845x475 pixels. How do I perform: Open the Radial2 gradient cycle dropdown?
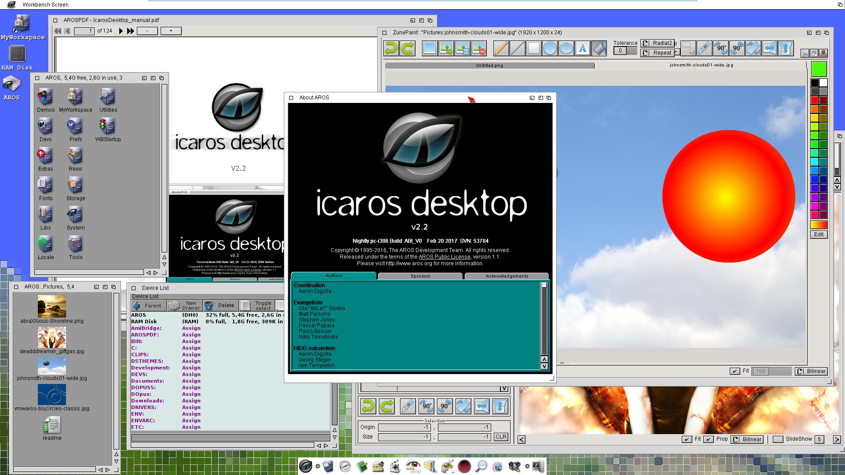click(x=657, y=43)
